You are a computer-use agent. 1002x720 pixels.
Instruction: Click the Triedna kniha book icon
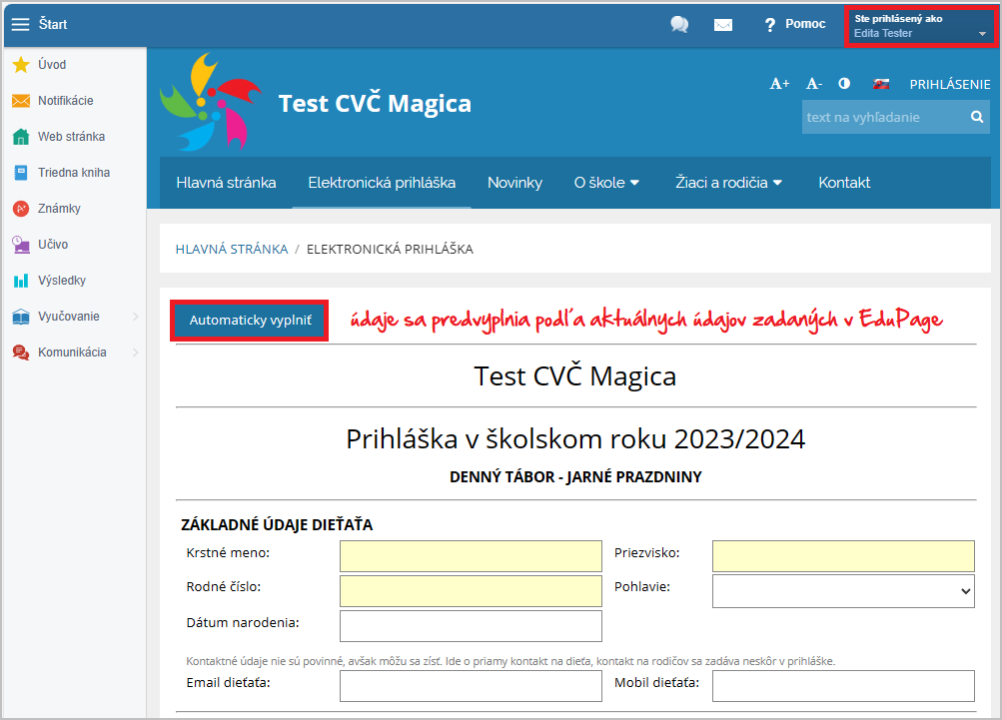[21, 173]
